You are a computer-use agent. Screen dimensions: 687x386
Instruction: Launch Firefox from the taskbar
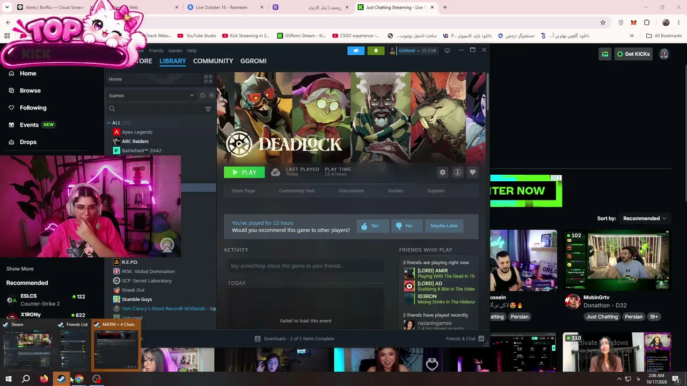coord(43,379)
